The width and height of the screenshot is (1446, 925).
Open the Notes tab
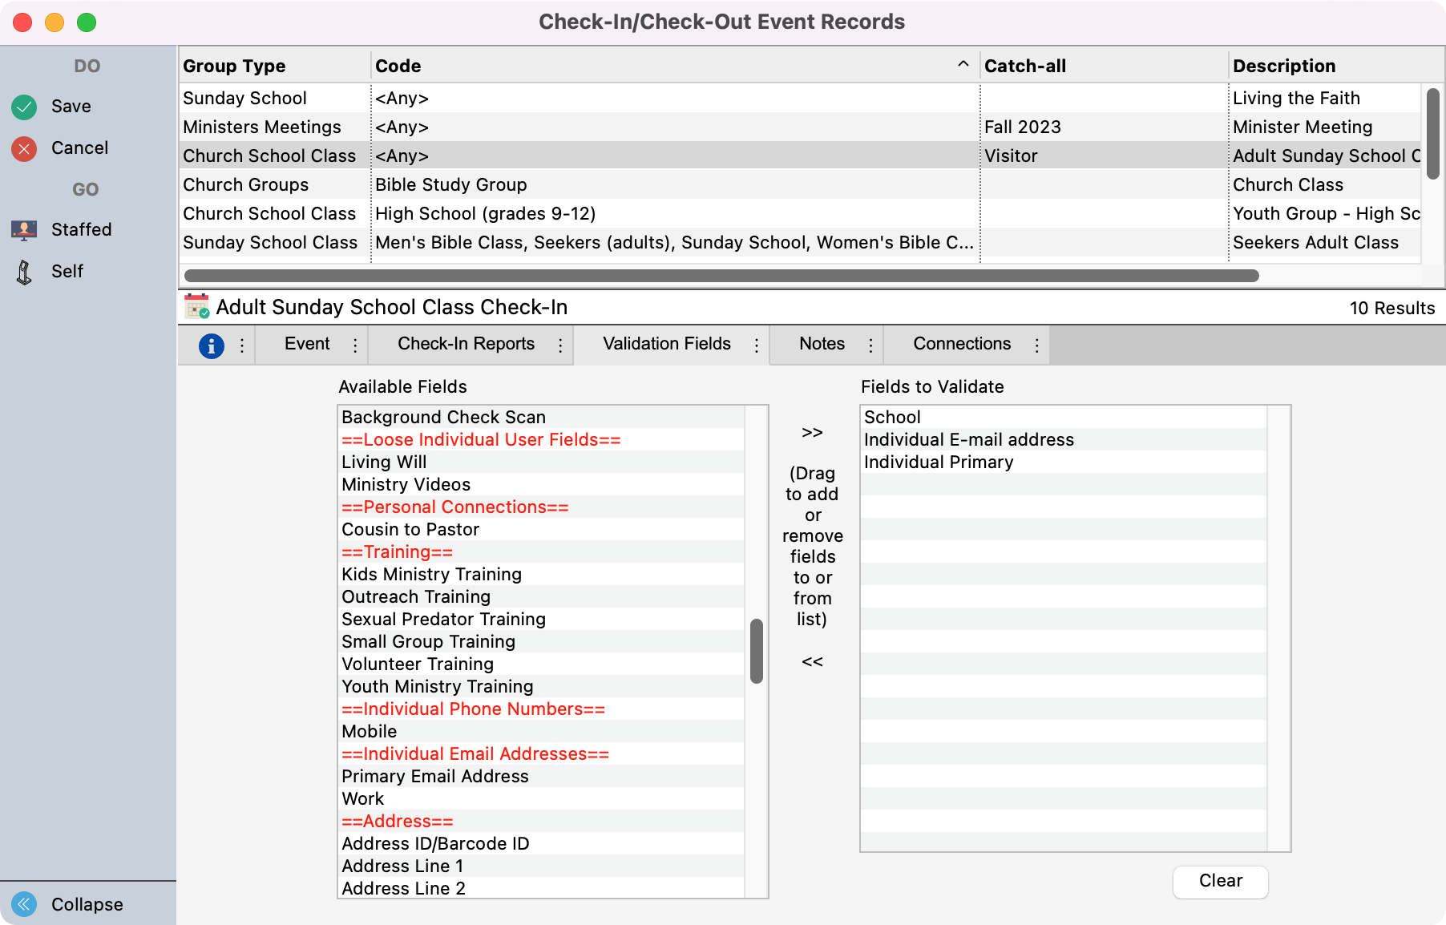point(822,344)
